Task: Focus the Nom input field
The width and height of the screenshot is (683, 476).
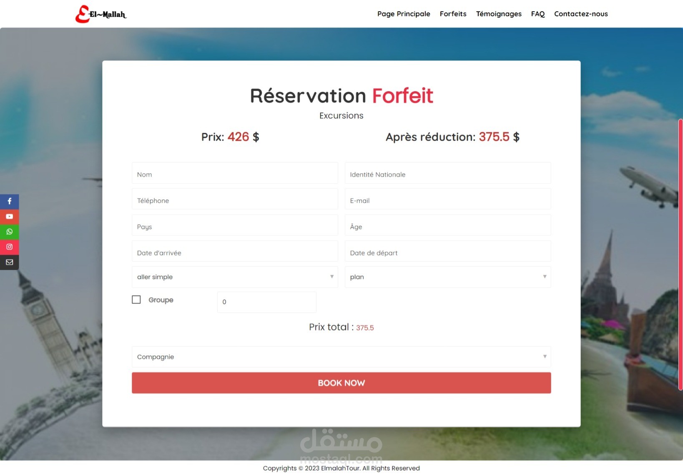Action: click(x=235, y=173)
